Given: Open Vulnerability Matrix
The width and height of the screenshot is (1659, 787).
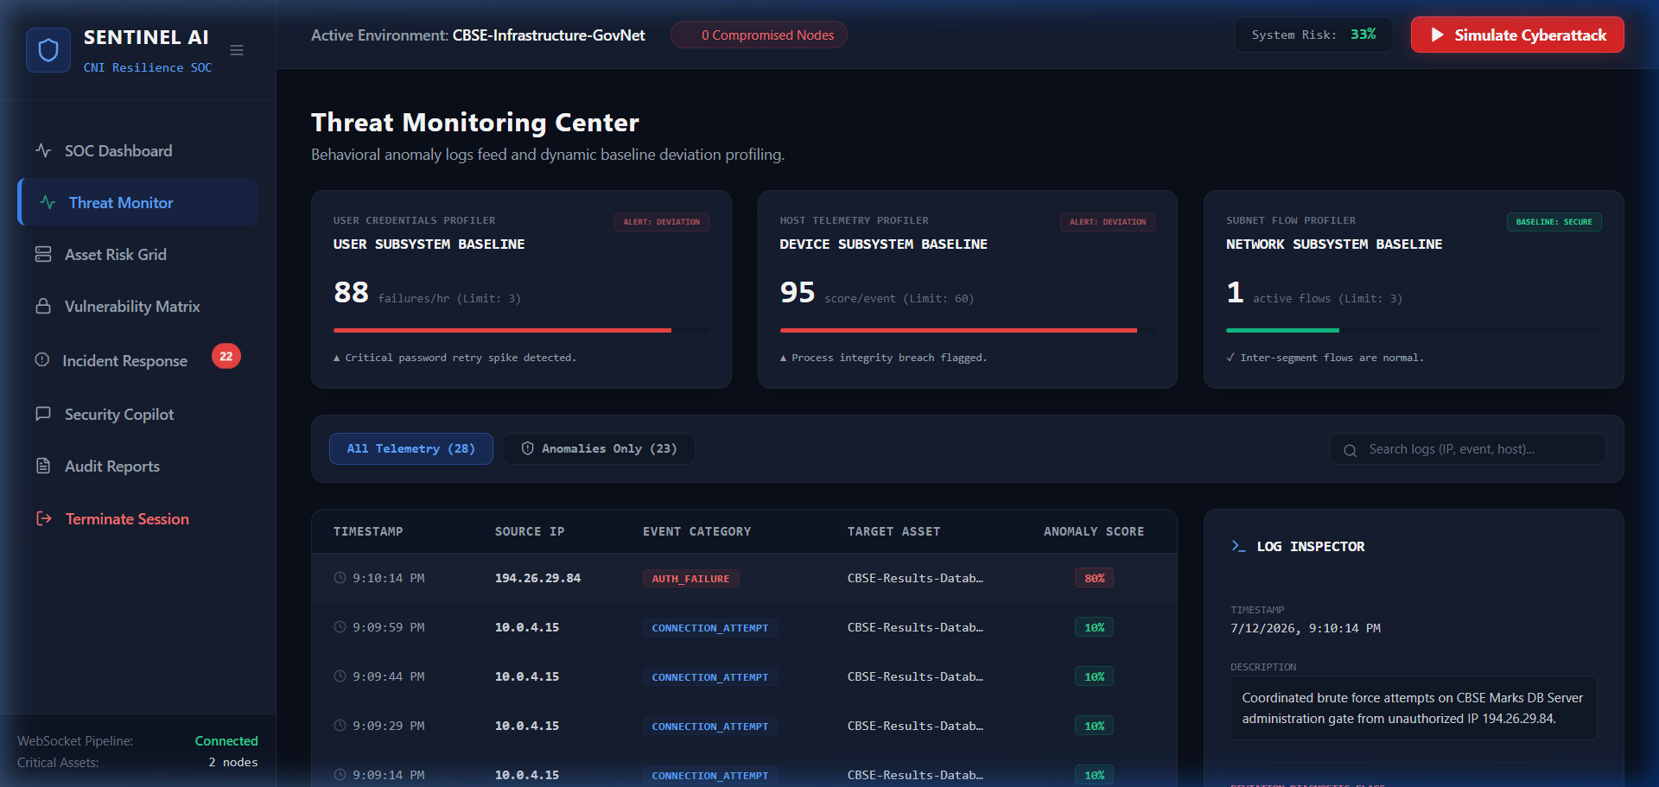Looking at the screenshot, I should pyautogui.click(x=138, y=306).
